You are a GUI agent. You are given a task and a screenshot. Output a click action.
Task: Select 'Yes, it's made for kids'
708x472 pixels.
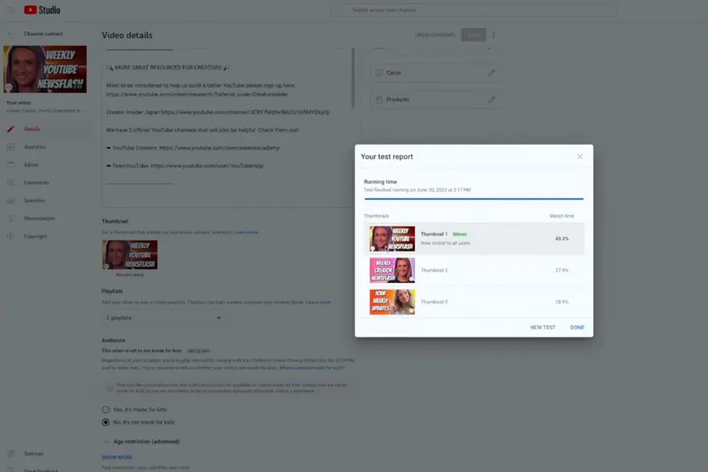point(105,409)
